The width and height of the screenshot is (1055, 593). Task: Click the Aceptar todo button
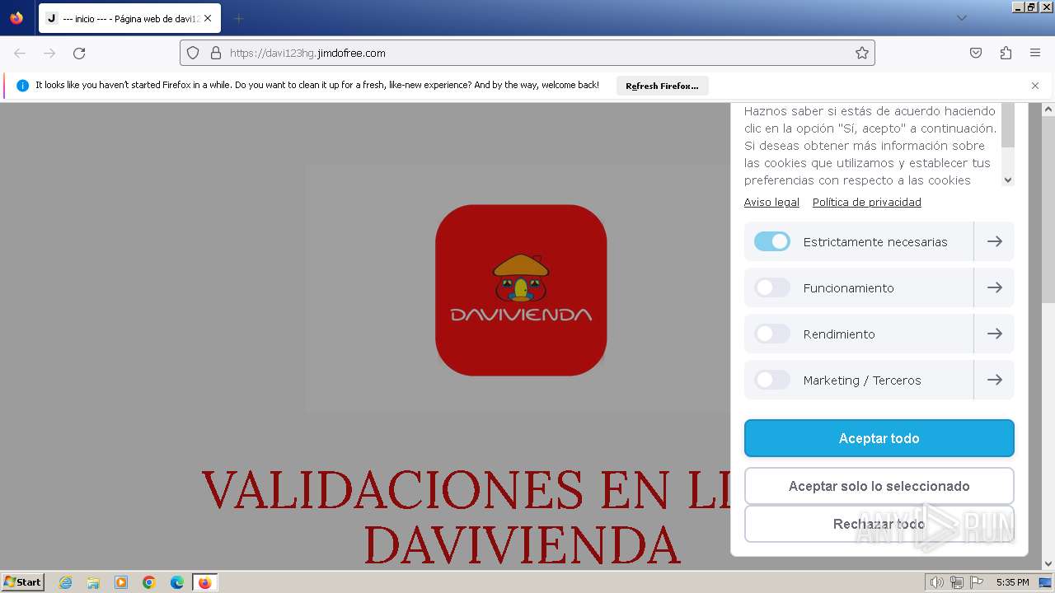click(879, 438)
